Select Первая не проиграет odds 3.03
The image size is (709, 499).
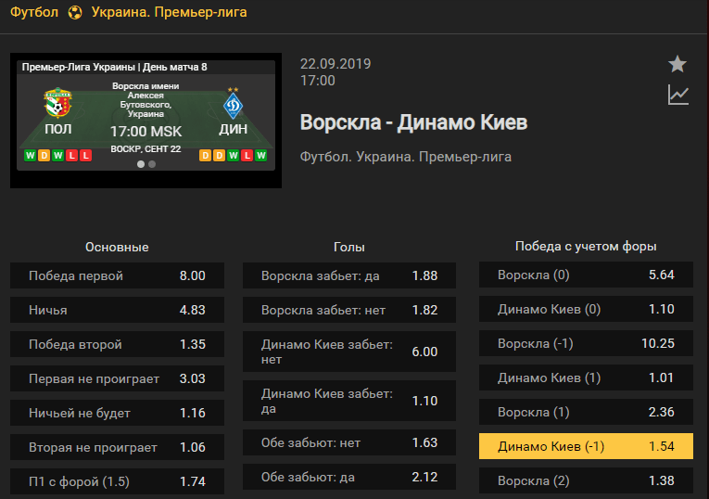pos(117,378)
